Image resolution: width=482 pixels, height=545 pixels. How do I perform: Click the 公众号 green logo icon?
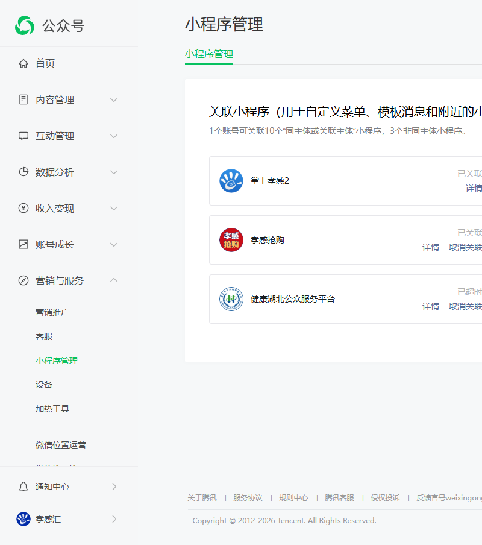coord(25,25)
